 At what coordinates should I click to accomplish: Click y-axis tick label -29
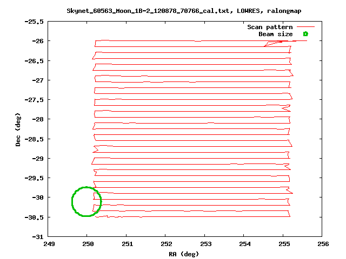tap(38, 159)
